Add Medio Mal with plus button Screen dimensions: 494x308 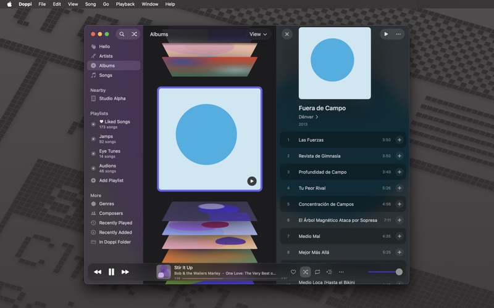point(399,236)
